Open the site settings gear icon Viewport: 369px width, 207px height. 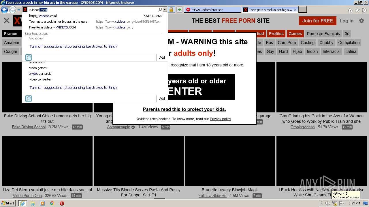pyautogui.click(x=361, y=21)
